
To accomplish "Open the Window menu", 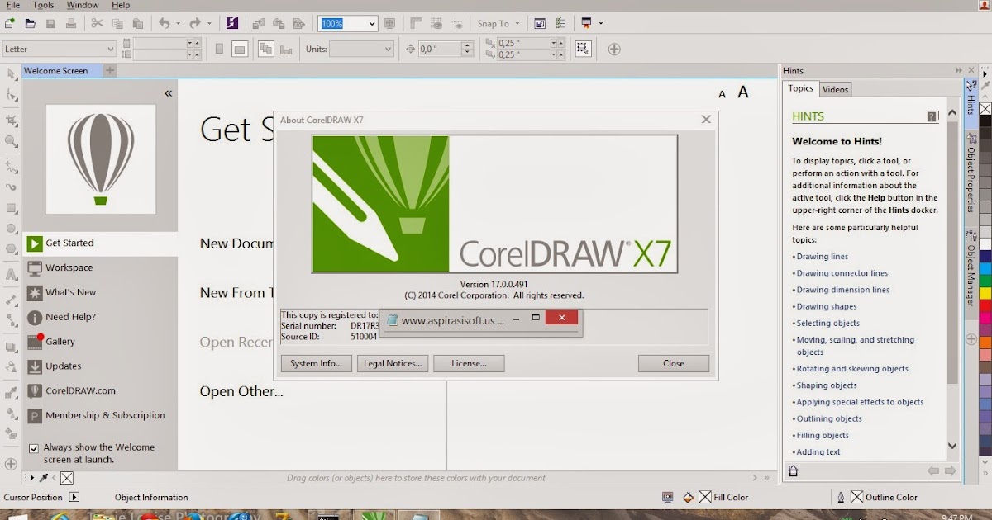I will tap(82, 5).
